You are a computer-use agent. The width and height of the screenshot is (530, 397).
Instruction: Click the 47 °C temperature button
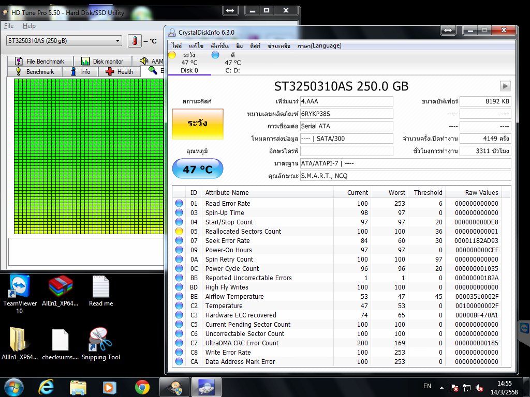pos(198,169)
